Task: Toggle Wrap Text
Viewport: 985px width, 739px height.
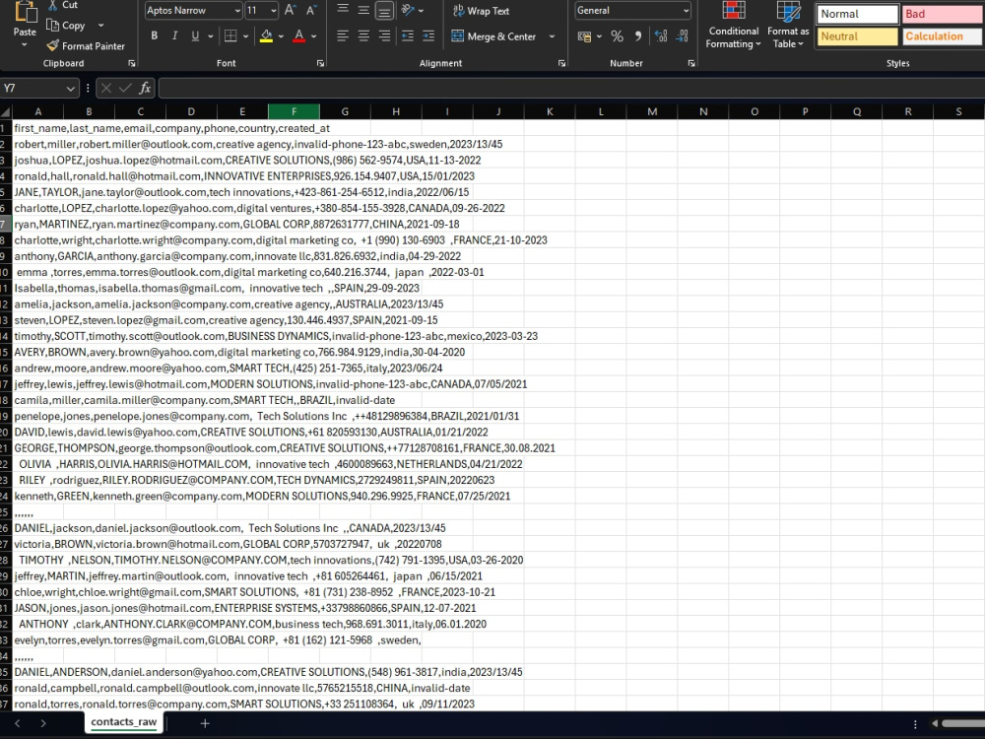Action: point(482,11)
